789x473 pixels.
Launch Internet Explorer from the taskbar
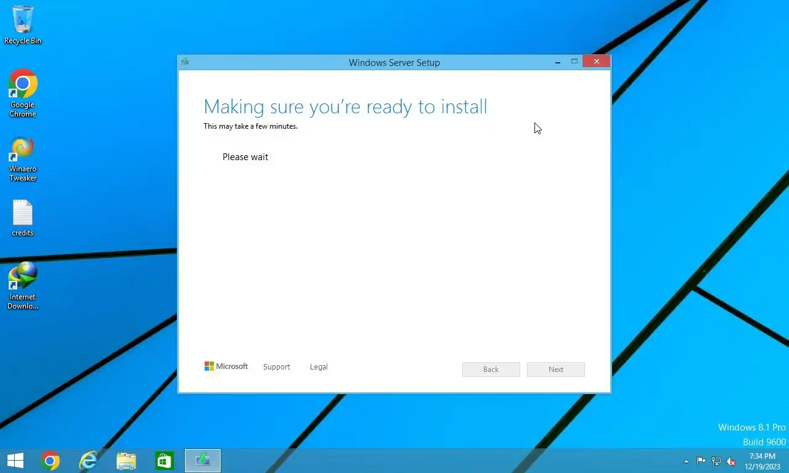click(88, 461)
